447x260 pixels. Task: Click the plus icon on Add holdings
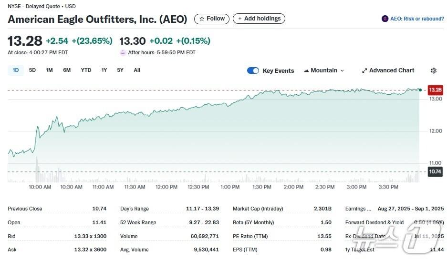(x=240, y=19)
